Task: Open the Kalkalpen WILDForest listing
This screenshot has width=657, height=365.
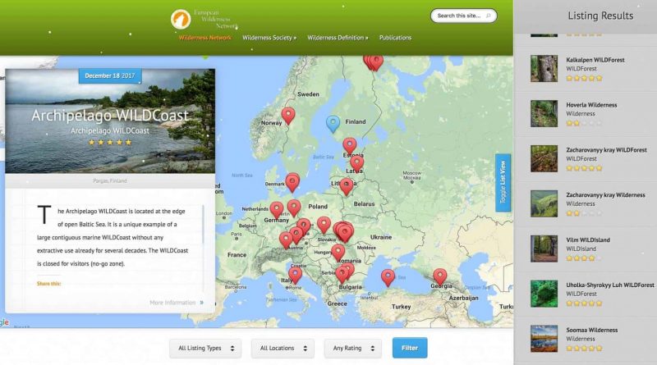Action: point(595,60)
